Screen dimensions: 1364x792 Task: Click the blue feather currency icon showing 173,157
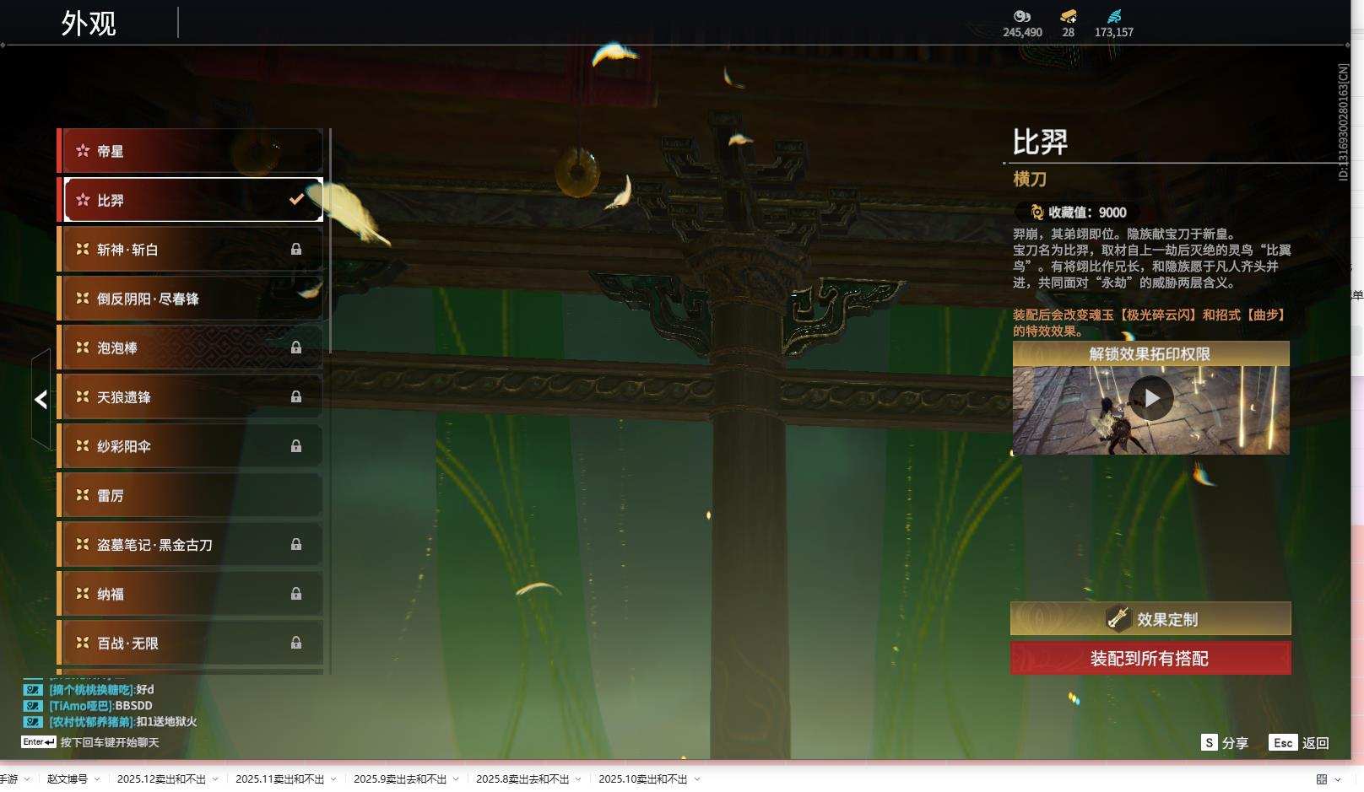[1114, 16]
